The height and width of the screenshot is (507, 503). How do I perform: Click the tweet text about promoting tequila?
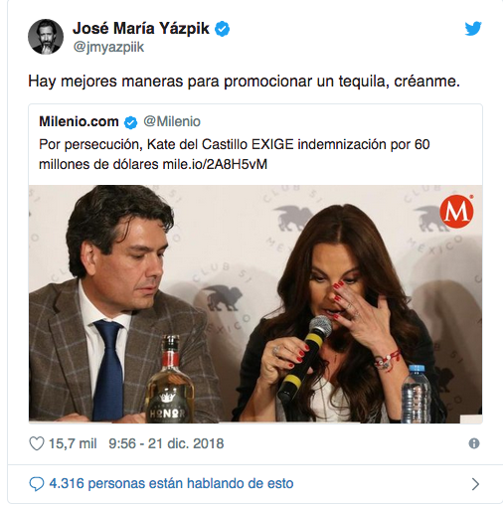pyautogui.click(x=244, y=82)
